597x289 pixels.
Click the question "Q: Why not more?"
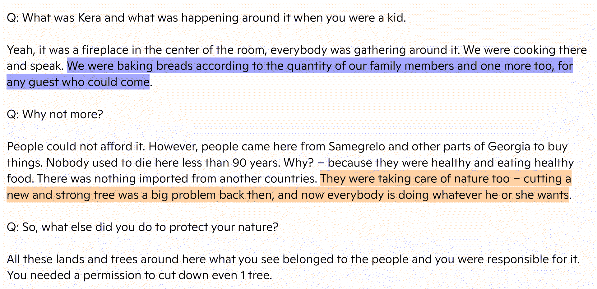[x=55, y=114]
